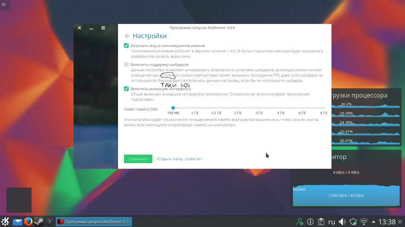Open the .redserver folder link
The image size is (405, 227).
click(x=179, y=159)
